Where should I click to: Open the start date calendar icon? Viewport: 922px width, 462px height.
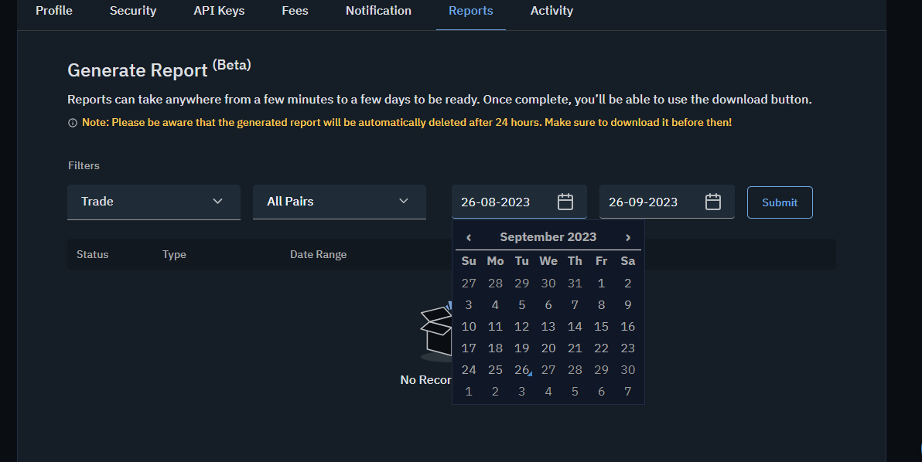pos(565,202)
